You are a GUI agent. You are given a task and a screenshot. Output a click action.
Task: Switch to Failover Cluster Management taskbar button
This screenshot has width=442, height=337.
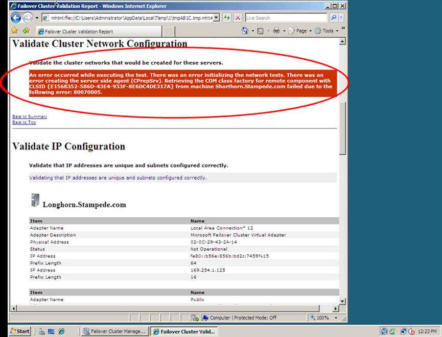[x=115, y=331]
